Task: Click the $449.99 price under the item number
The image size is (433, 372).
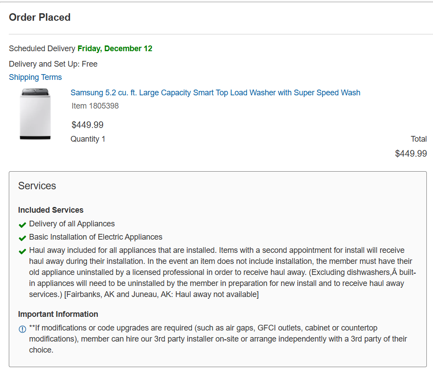Action: pos(88,125)
